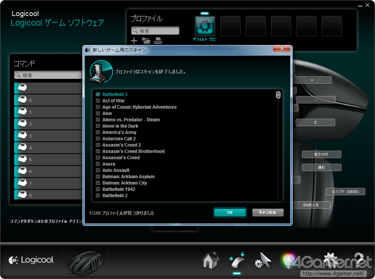Click the profile search field
This screenshot has width=375, height=279.
[155, 31]
